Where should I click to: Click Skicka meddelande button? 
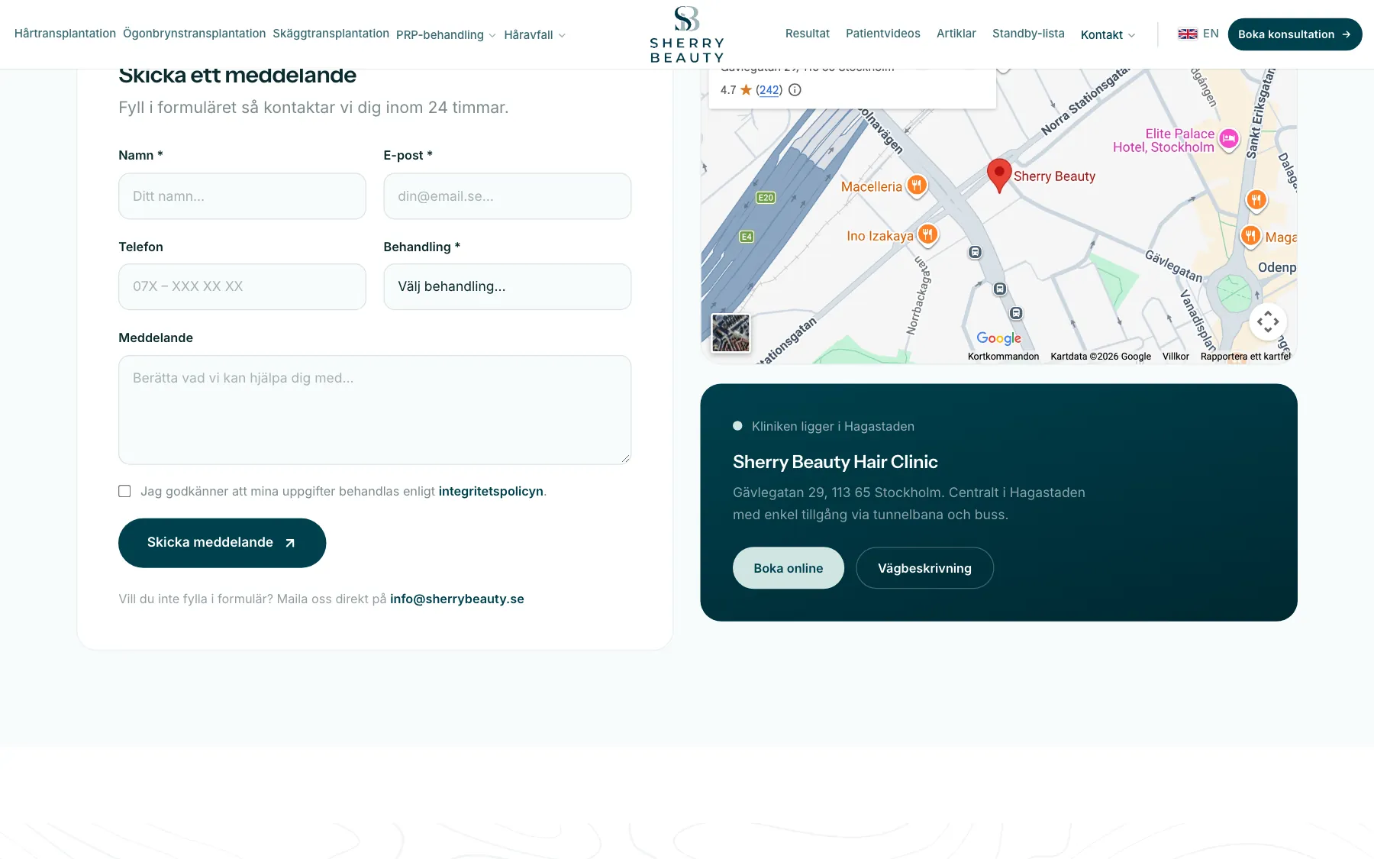tap(222, 543)
